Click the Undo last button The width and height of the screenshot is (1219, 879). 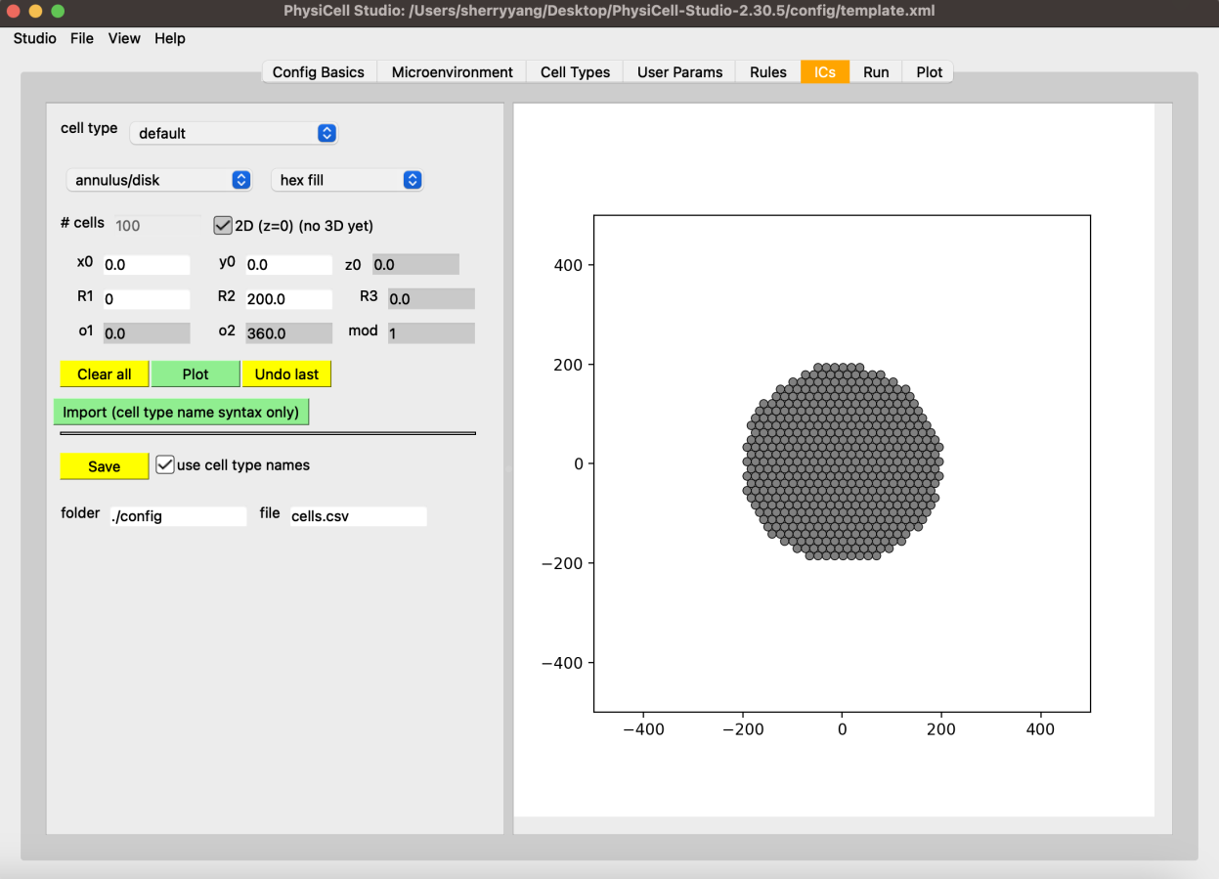tap(286, 374)
